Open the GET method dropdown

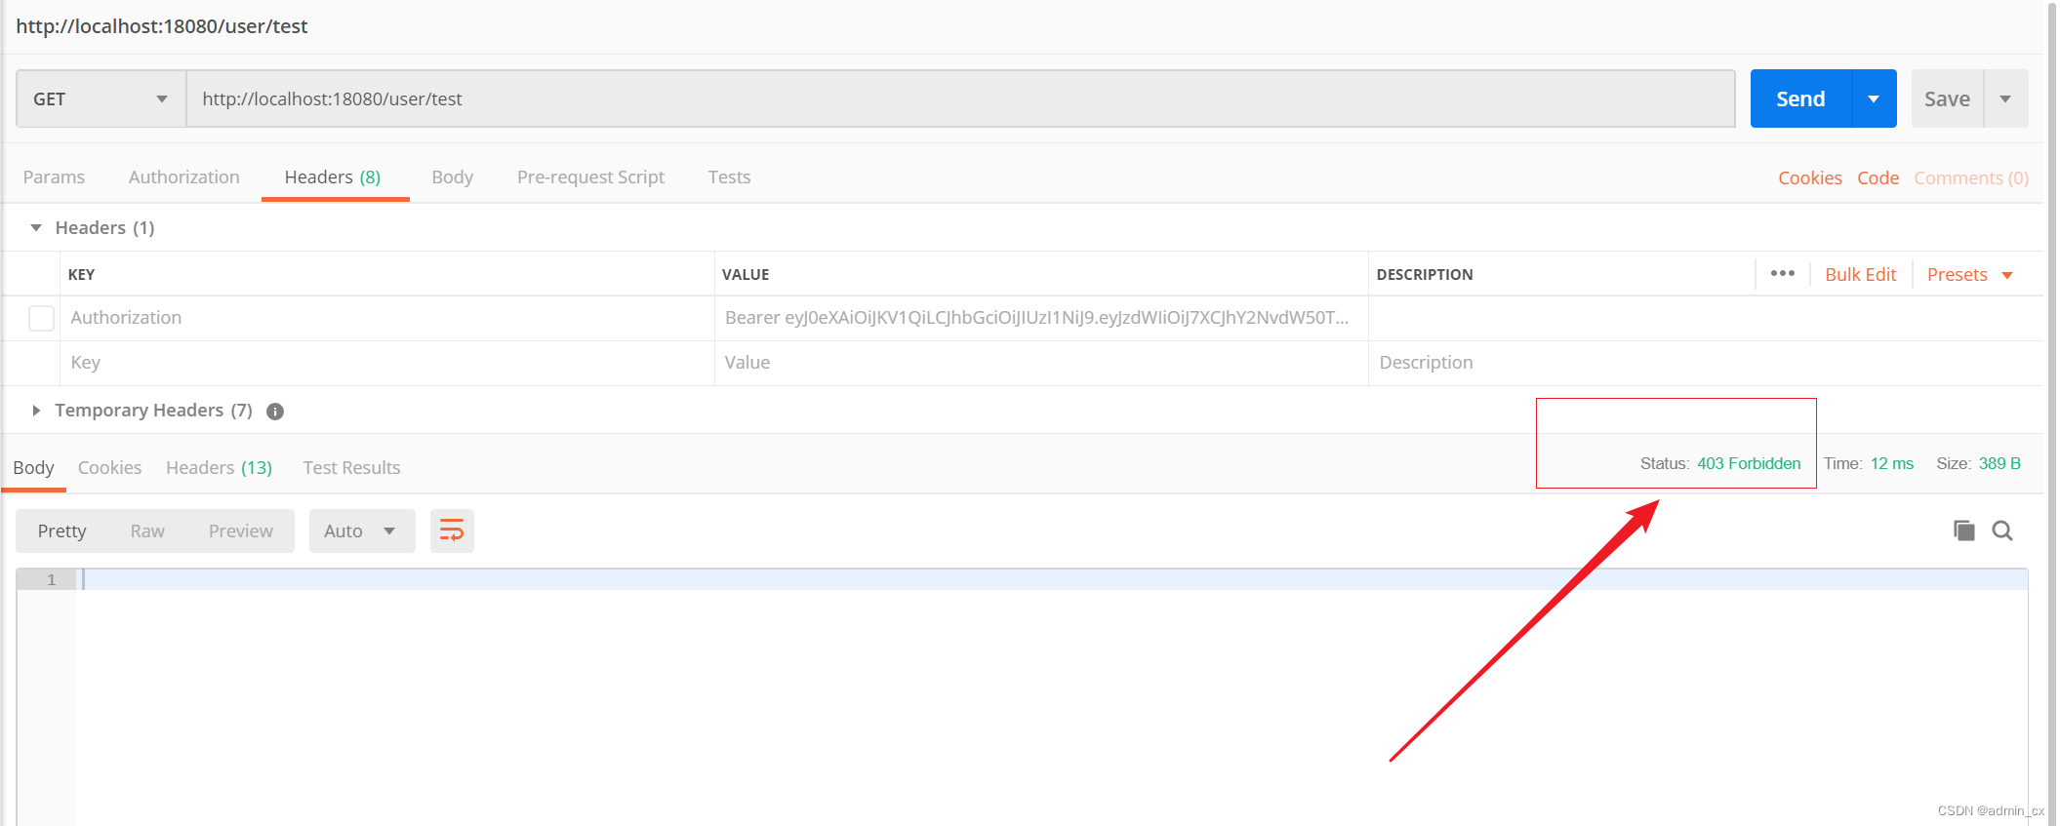(x=101, y=98)
